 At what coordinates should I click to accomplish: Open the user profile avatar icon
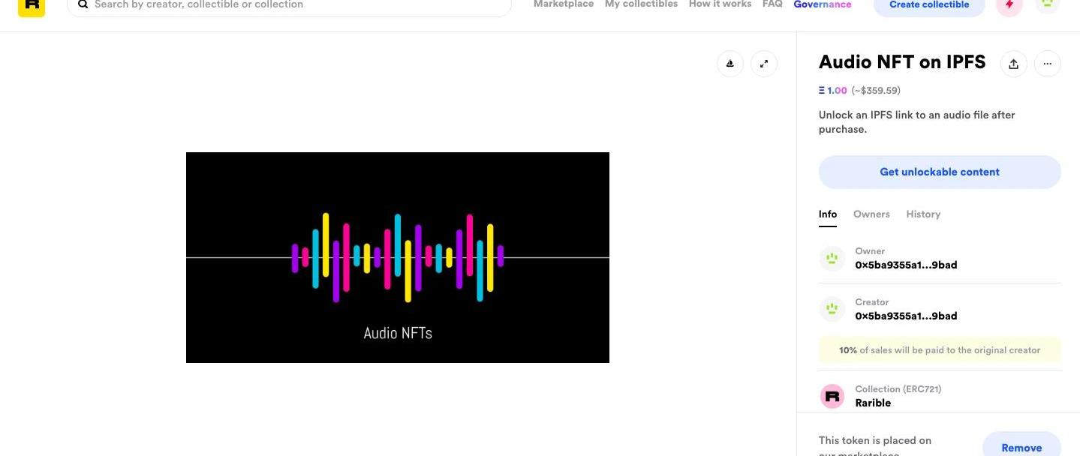tap(1047, 4)
